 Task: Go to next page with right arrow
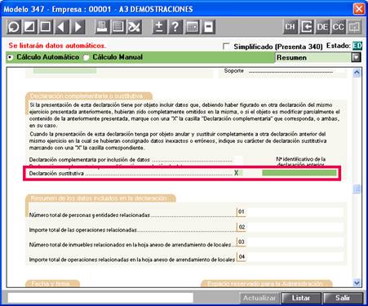[x=78, y=27]
